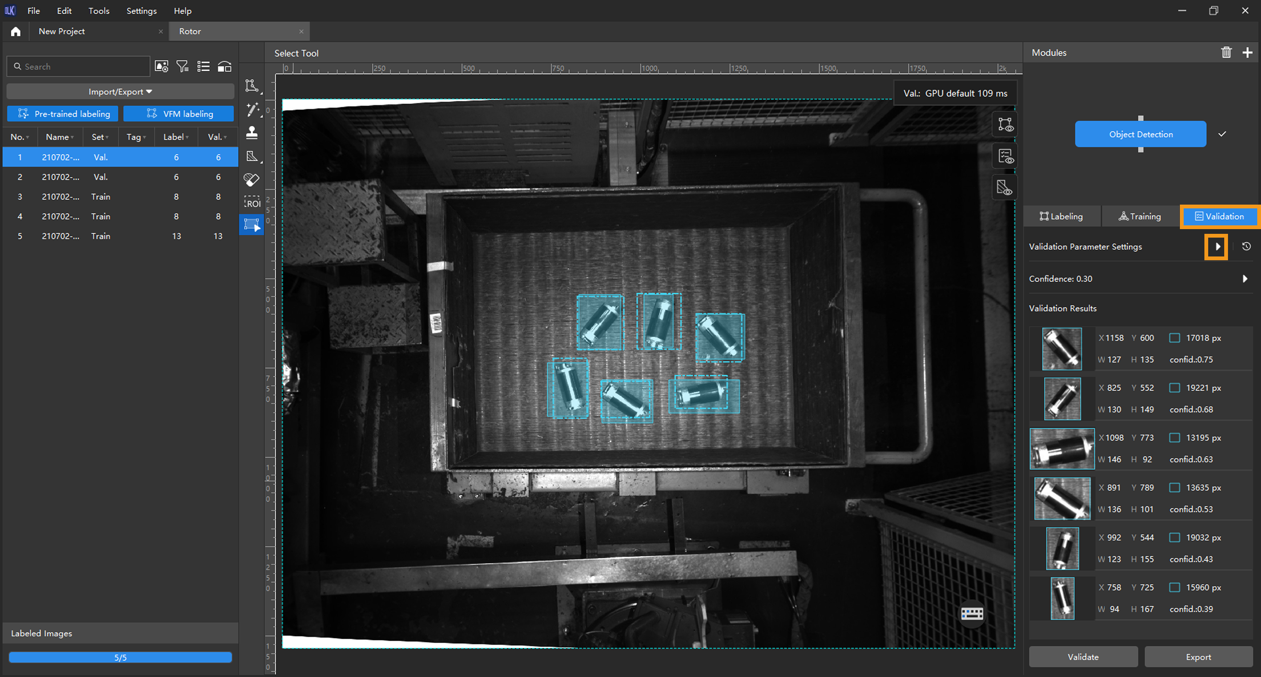Reset validation parameters with history icon
1261x677 pixels.
1246,246
